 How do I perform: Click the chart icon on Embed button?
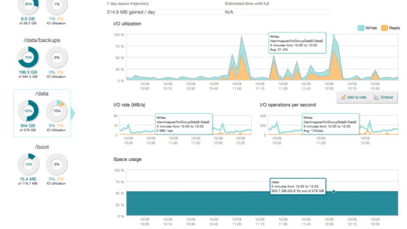click(x=376, y=97)
